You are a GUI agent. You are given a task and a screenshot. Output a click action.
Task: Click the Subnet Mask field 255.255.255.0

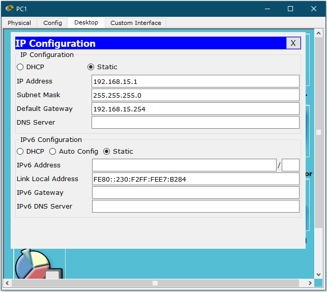[195, 95]
